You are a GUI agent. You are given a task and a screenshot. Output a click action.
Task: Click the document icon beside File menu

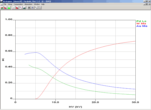2,4
